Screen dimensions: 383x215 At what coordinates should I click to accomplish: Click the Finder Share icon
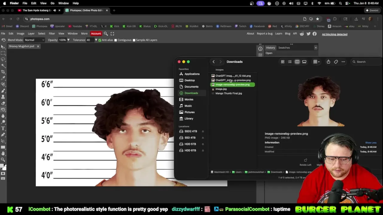click(x=328, y=62)
